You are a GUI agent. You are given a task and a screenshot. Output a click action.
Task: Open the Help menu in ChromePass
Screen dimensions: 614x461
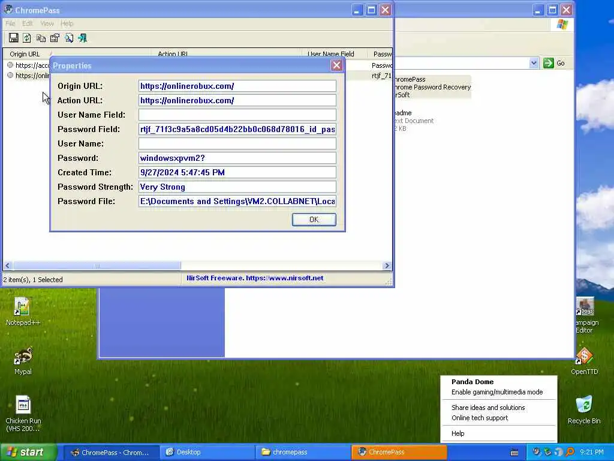click(67, 23)
